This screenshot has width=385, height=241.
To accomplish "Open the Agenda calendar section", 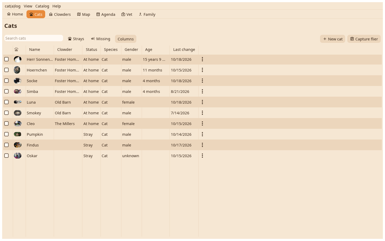I will (x=106, y=14).
